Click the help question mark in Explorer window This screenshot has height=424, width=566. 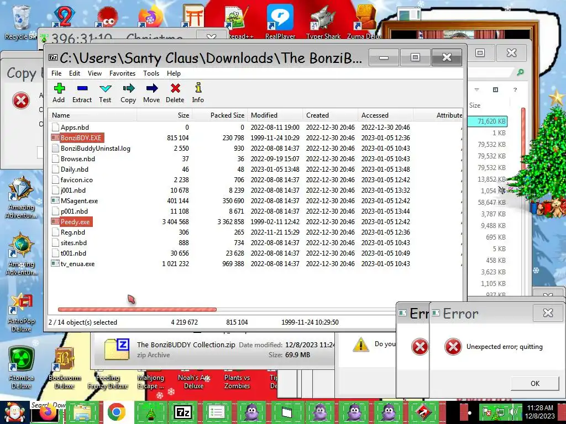515,90
